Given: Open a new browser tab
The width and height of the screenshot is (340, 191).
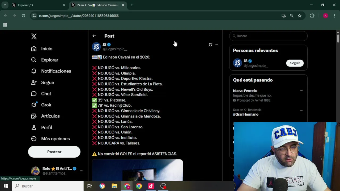Looking at the screenshot, I should click(132, 5).
